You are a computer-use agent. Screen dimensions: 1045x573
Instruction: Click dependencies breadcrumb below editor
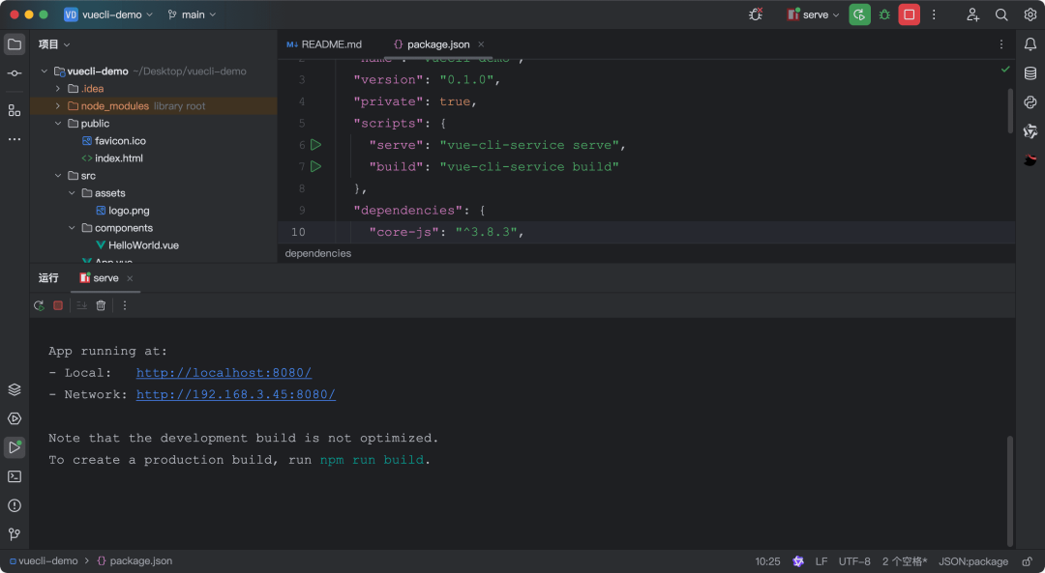click(x=318, y=253)
